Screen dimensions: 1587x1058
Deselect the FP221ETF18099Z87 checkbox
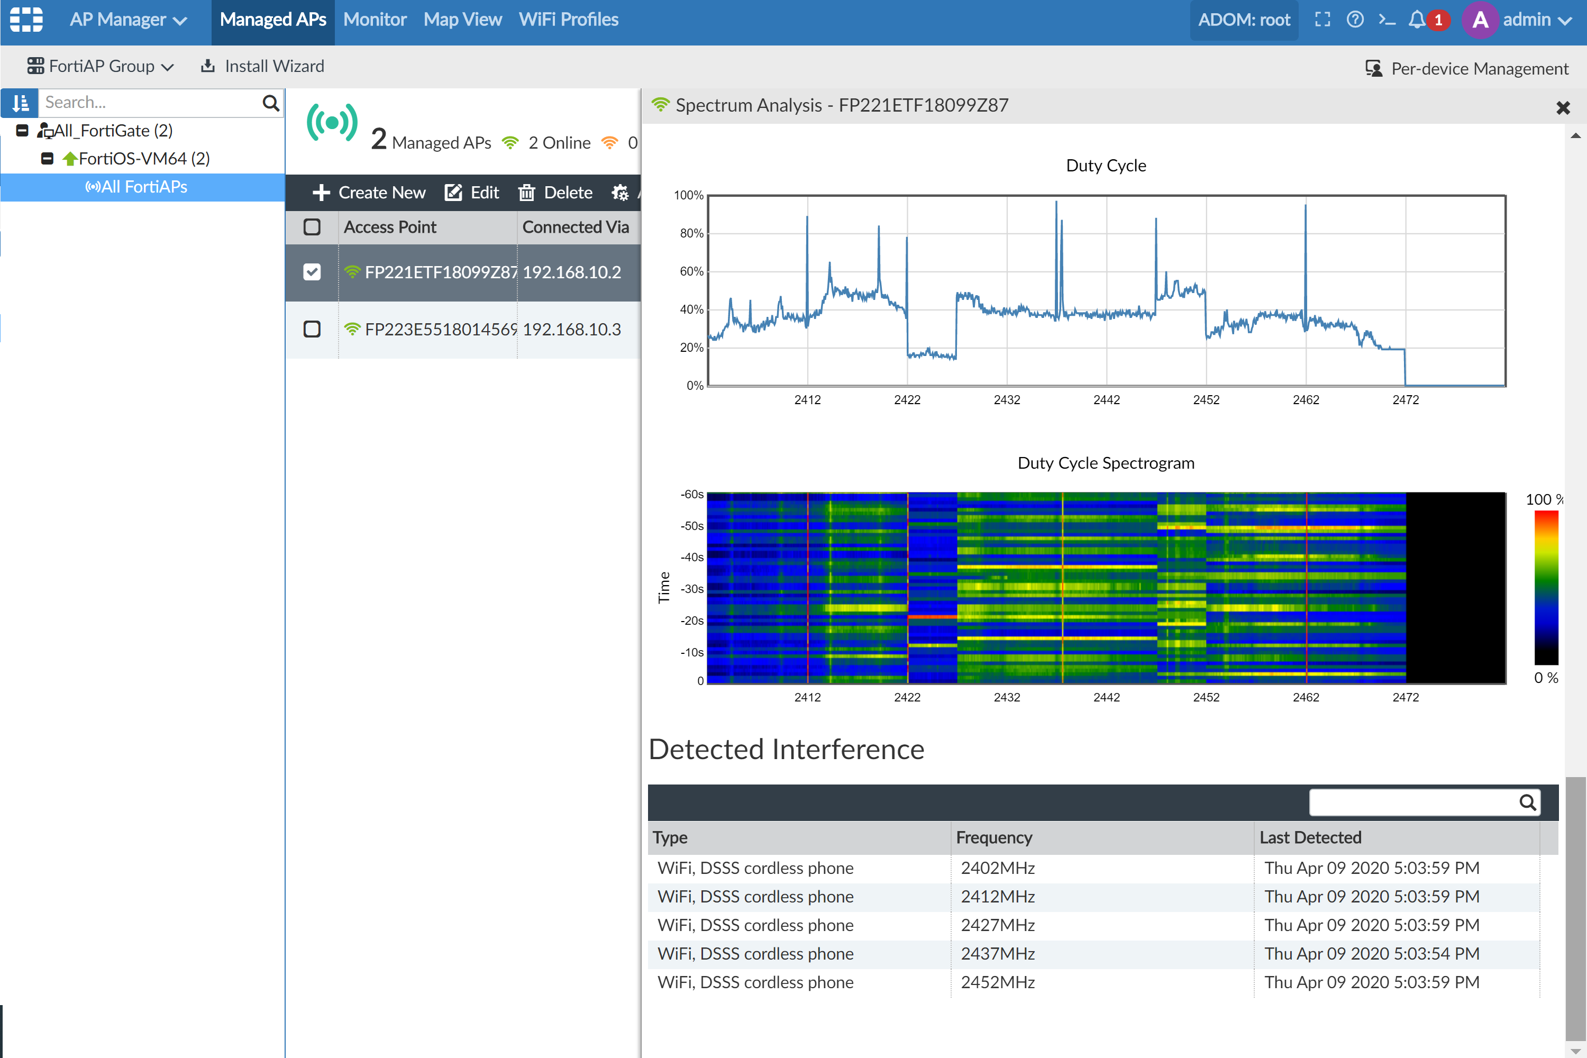pos(312,272)
